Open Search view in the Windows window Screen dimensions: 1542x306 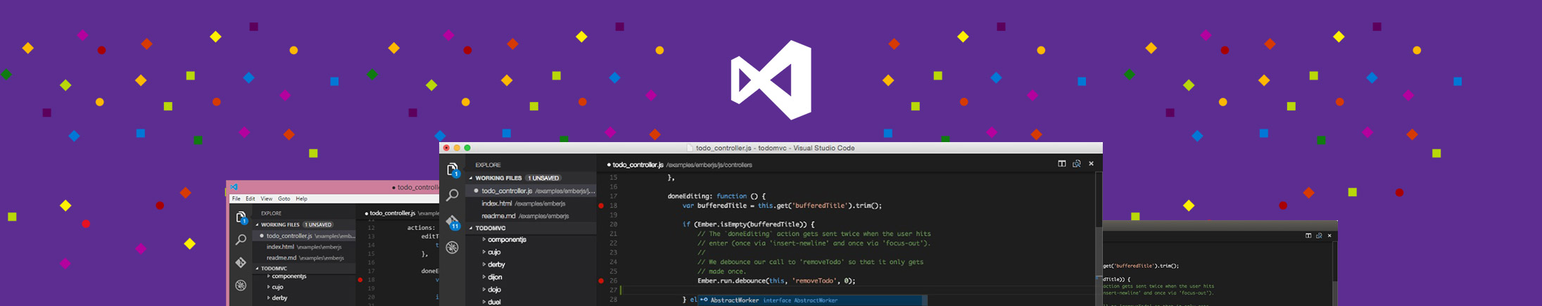coord(241,240)
